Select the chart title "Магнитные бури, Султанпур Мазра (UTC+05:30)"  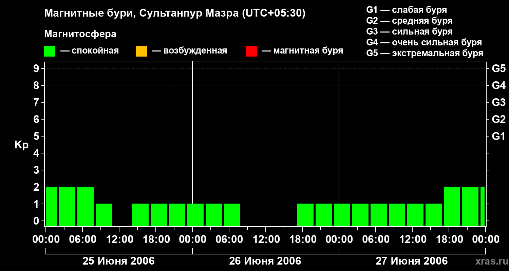175,13
